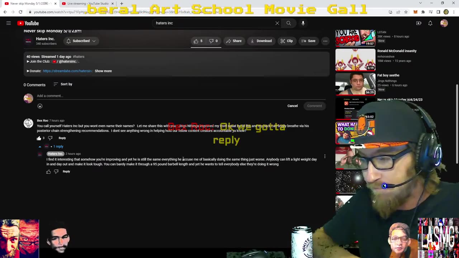Open the #haters hashtag link

[x=79, y=57]
